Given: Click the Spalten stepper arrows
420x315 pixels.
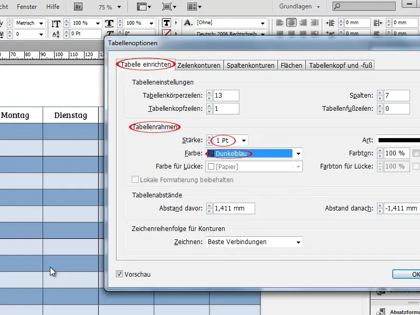Looking at the screenshot, I should 380,96.
